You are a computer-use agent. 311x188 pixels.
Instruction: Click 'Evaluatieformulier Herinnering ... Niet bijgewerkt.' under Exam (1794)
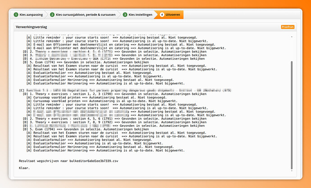click(105, 150)
